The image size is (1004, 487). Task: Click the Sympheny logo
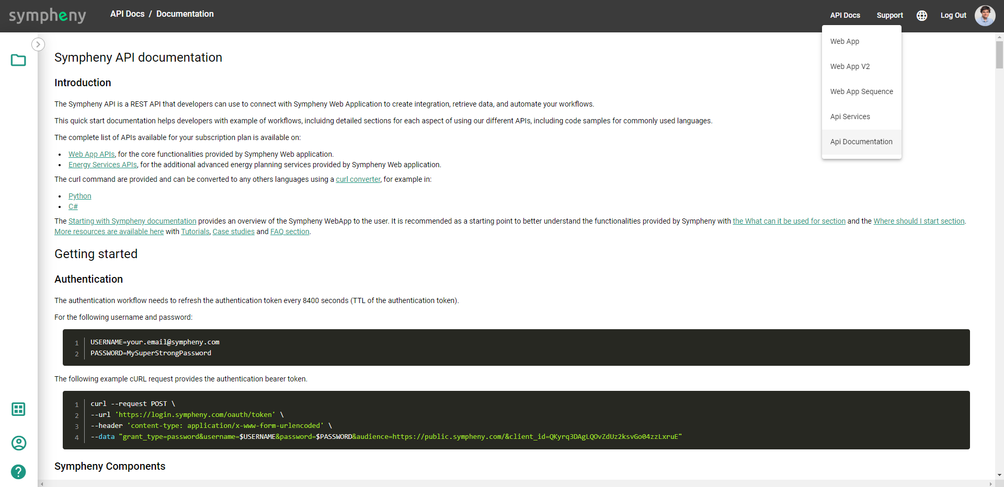[48, 16]
